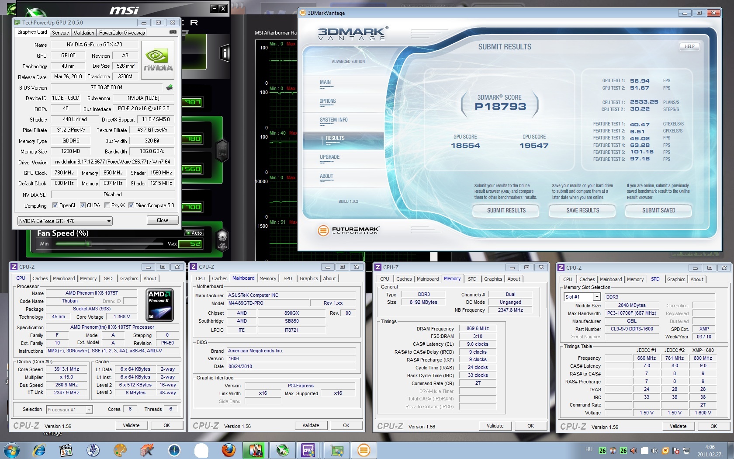
Task: Open Firefox from the taskbar
Action: pyautogui.click(x=228, y=450)
